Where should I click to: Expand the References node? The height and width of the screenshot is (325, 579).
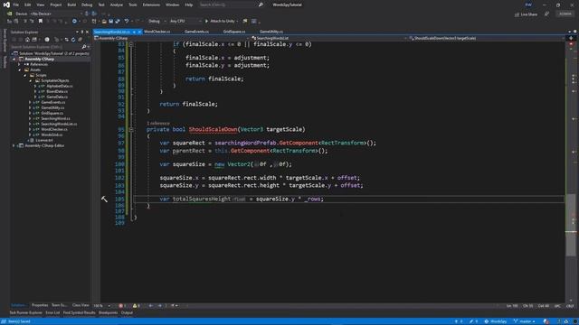point(20,64)
